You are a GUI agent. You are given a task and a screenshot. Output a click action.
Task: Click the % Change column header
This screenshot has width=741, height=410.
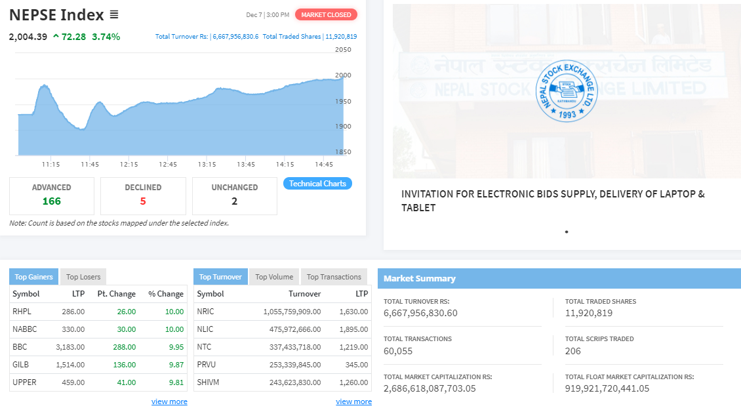(166, 294)
